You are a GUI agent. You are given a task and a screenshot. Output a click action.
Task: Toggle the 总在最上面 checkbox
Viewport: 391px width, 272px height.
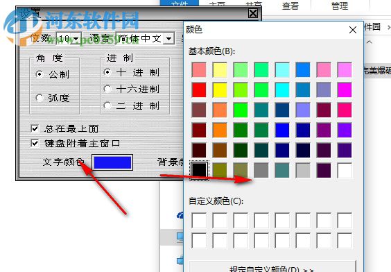pyautogui.click(x=35, y=128)
